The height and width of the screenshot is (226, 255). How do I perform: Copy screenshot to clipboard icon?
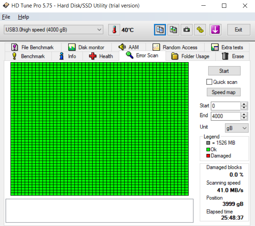click(173, 30)
